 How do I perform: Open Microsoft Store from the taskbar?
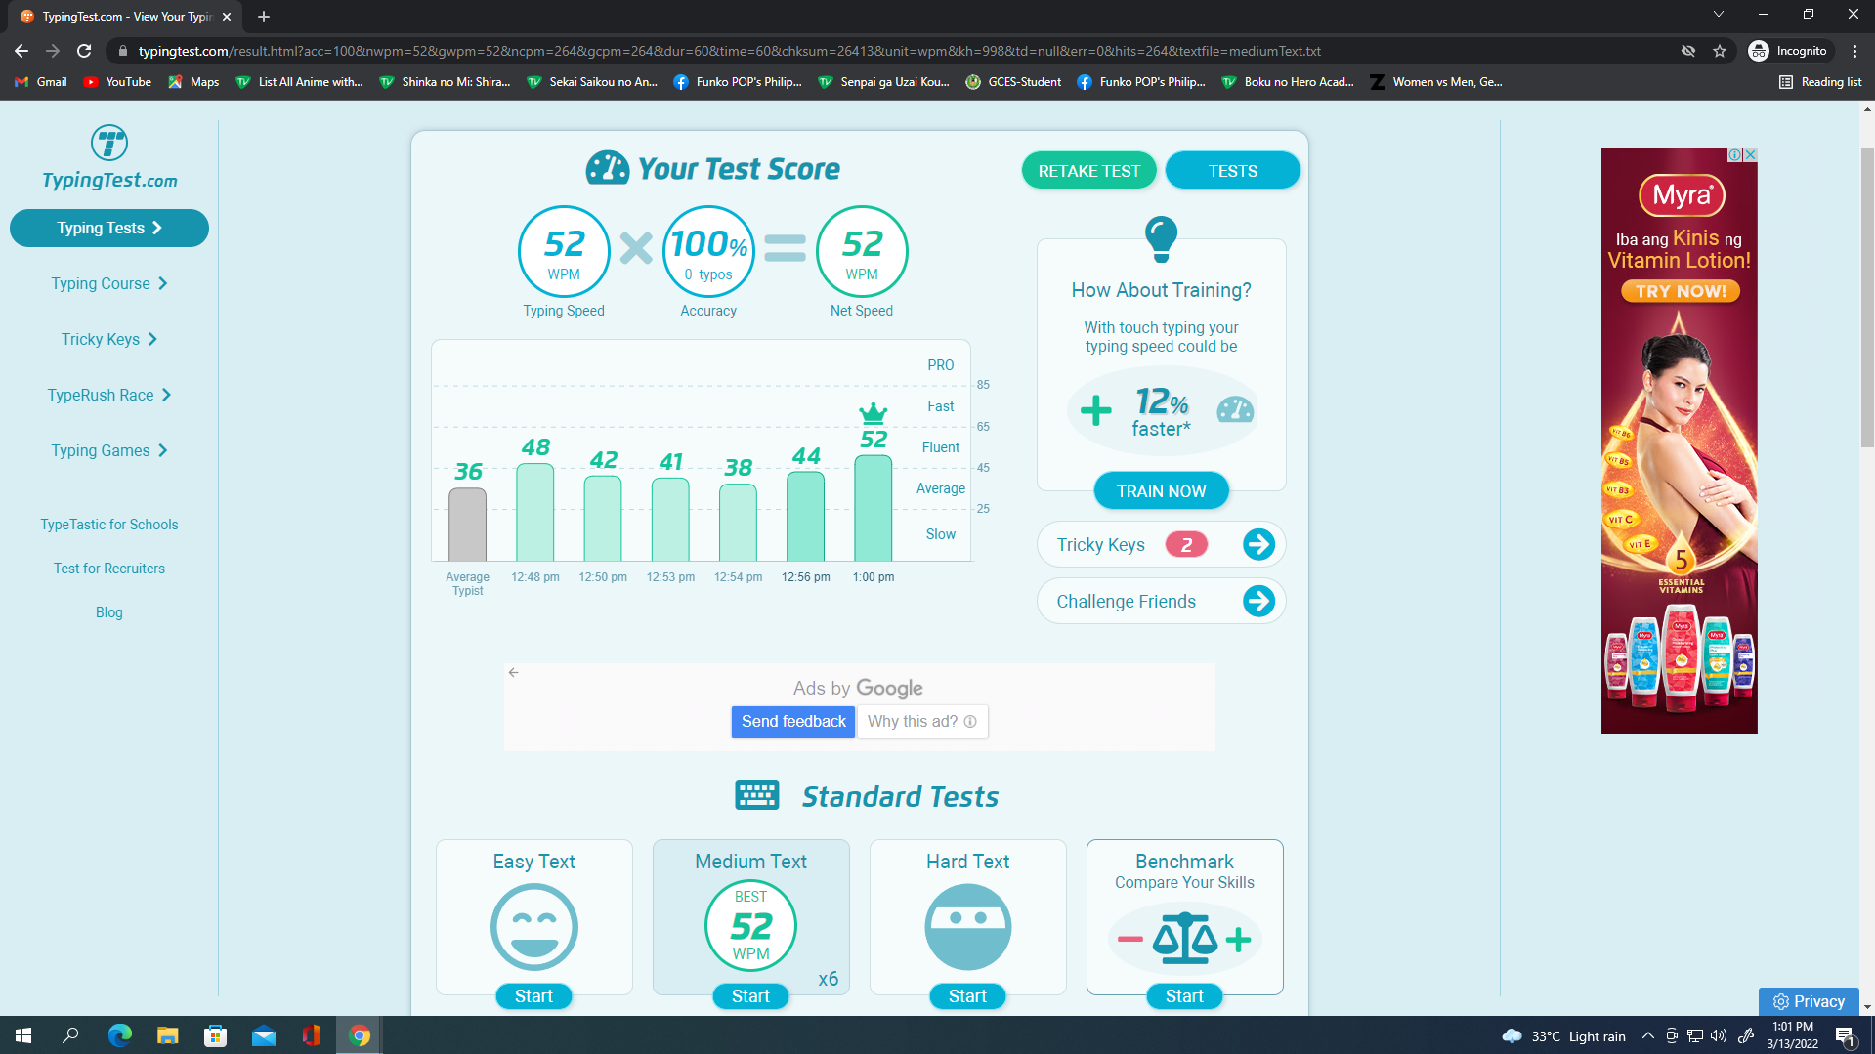pyautogui.click(x=216, y=1035)
